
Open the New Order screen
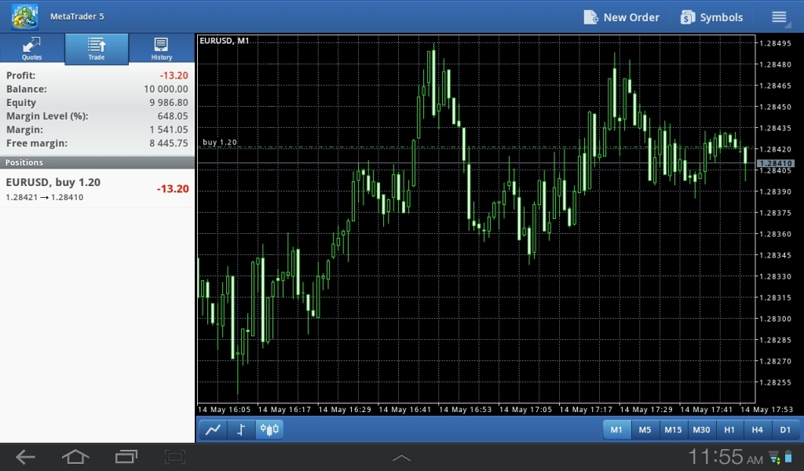pos(621,16)
